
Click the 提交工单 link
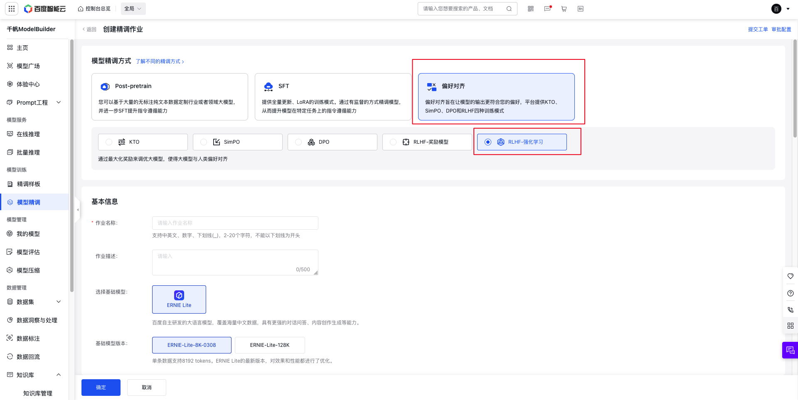click(758, 29)
